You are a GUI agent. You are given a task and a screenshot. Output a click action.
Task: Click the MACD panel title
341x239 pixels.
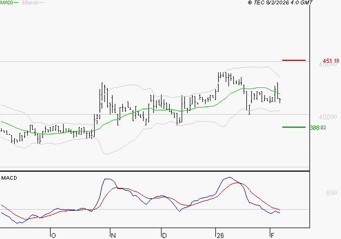pos(9,178)
